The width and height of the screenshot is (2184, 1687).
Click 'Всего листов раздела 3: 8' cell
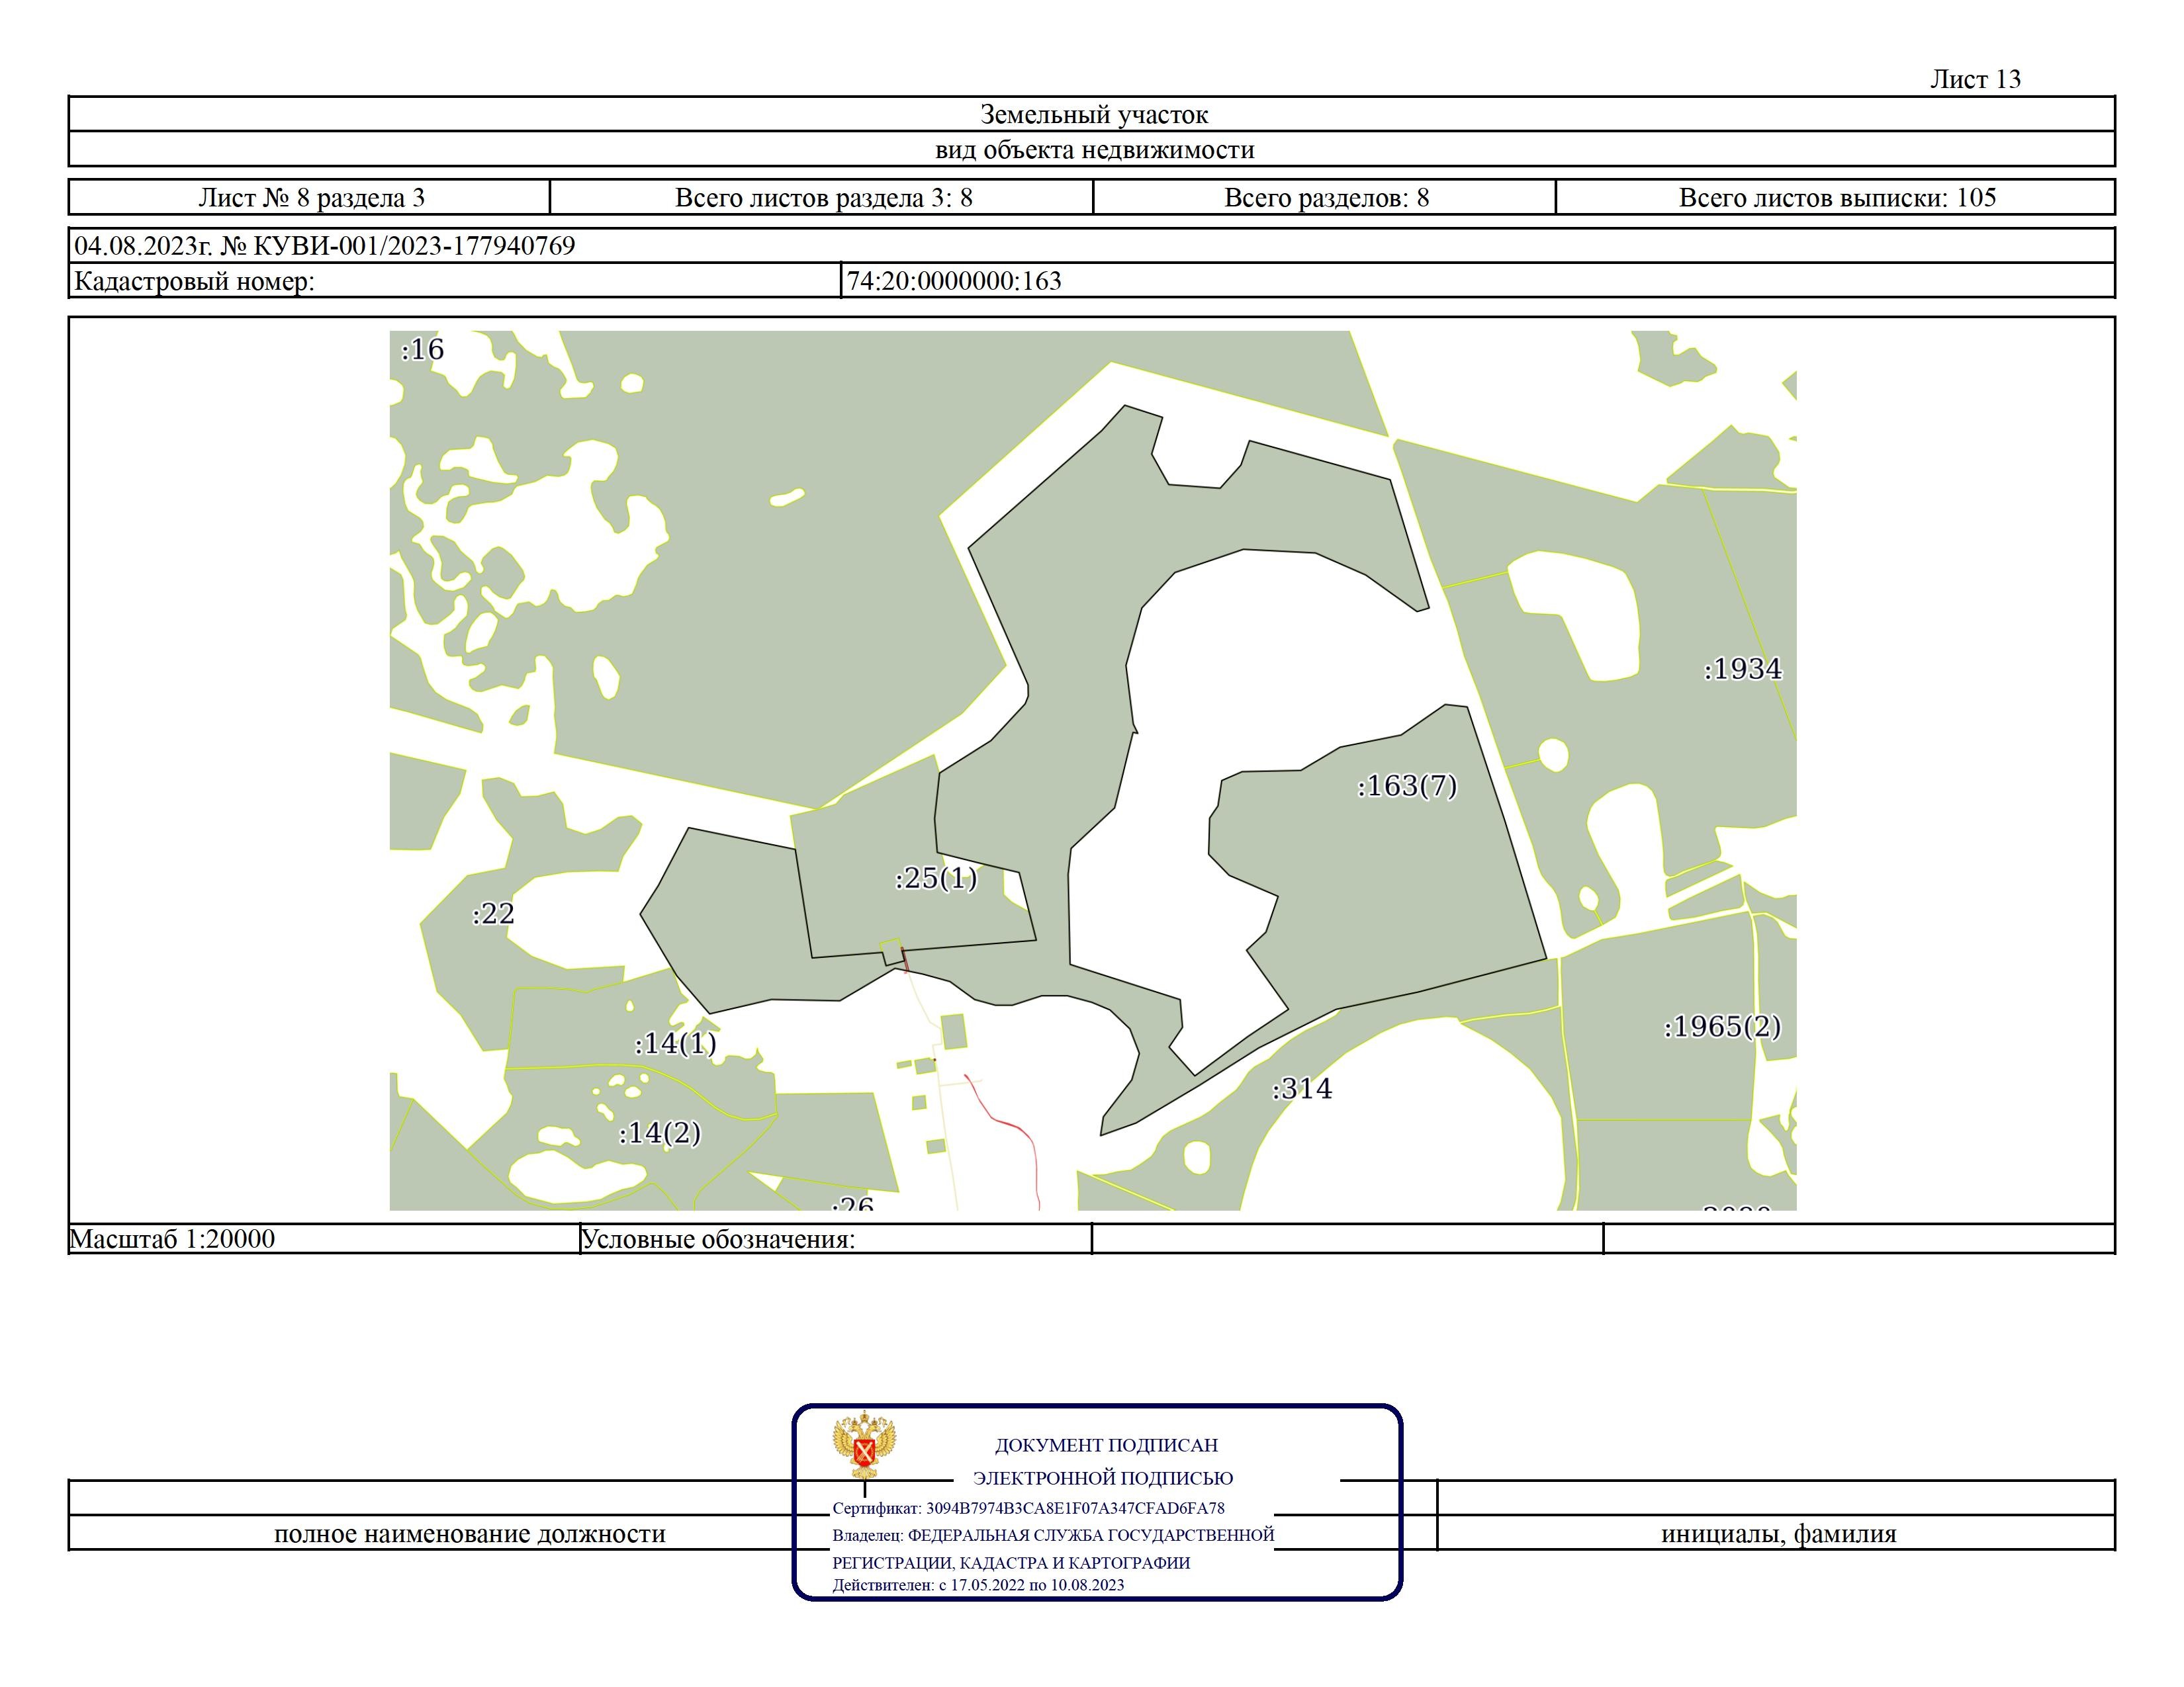(x=822, y=197)
